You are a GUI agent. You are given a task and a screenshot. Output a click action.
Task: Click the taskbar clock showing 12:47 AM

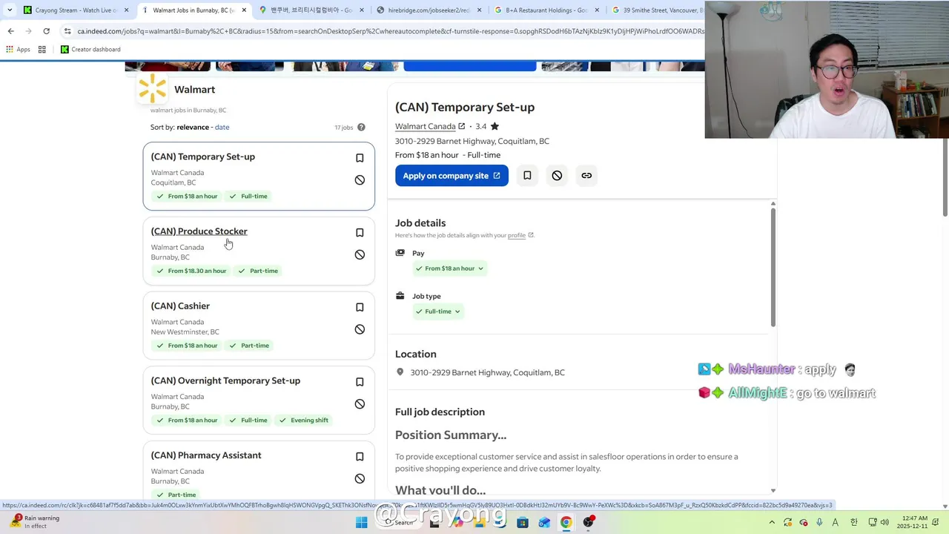pyautogui.click(x=911, y=522)
